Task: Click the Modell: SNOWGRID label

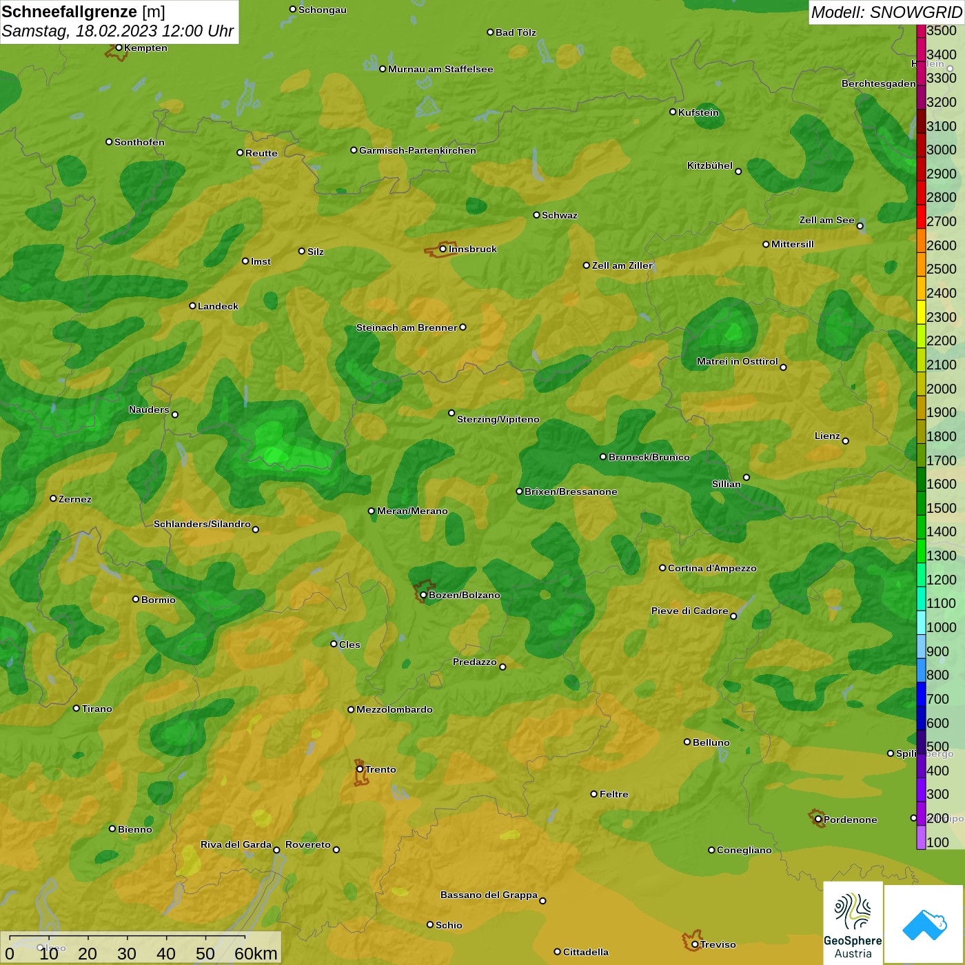Action: (x=886, y=12)
